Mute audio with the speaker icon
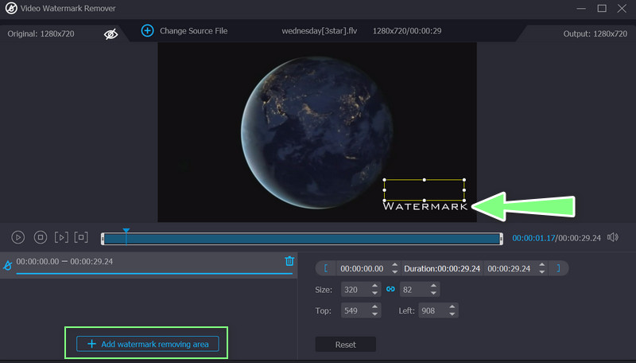 (x=613, y=237)
